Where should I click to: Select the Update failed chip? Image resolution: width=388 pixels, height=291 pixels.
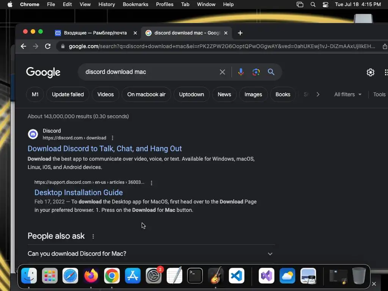pyautogui.click(x=68, y=94)
